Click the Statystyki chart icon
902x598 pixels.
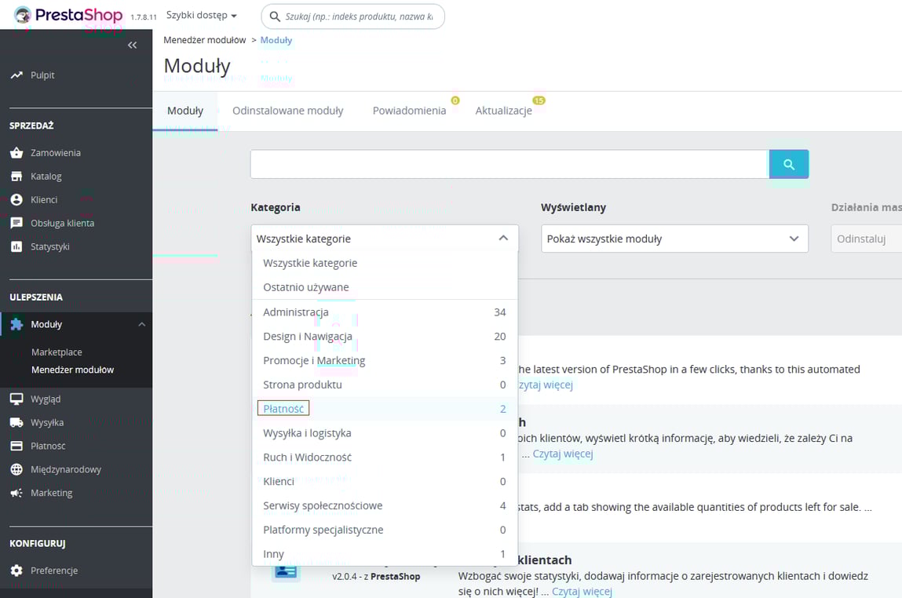[16, 246]
